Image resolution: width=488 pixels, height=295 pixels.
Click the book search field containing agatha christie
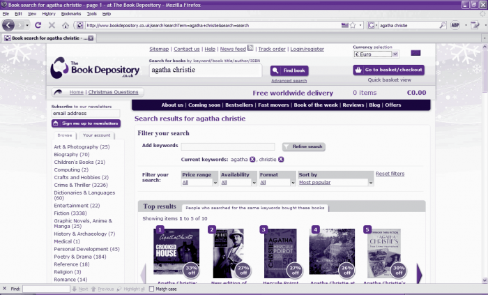click(206, 70)
